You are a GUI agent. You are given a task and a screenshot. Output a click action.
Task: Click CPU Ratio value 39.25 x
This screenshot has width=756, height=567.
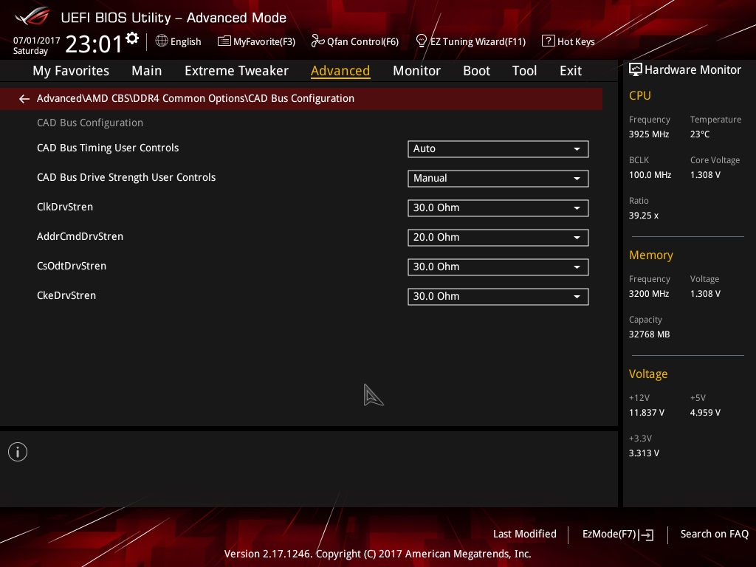[x=644, y=216]
